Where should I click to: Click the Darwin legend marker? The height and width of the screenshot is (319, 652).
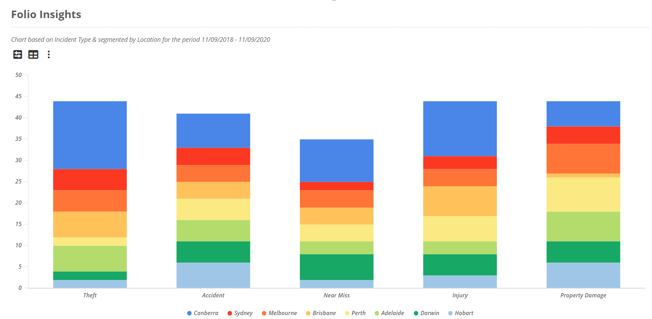[x=416, y=313]
